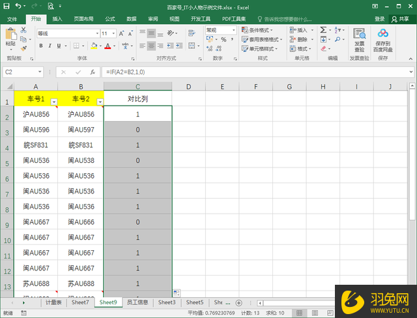Add a new sheet with the plus icon
The height and width of the screenshot is (318, 417).
pyautogui.click(x=239, y=303)
